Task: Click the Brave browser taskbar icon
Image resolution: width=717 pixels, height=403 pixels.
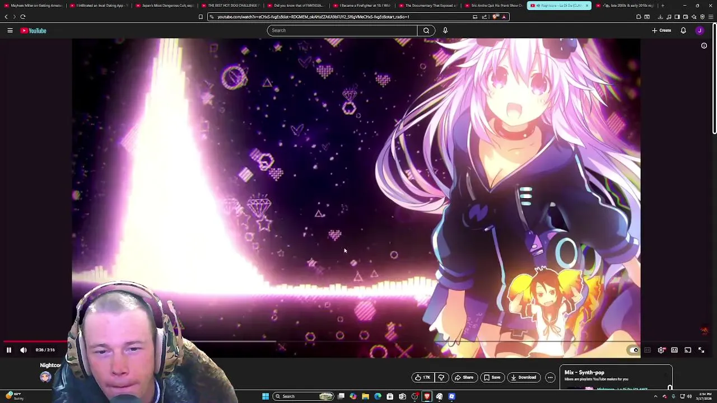Action: click(427, 396)
